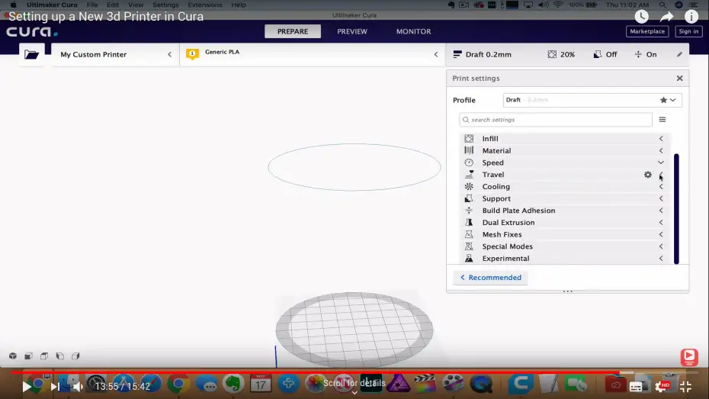This screenshot has height=399, width=709.
Task: Expand Dual Extrusion settings chevron
Action: coord(661,222)
